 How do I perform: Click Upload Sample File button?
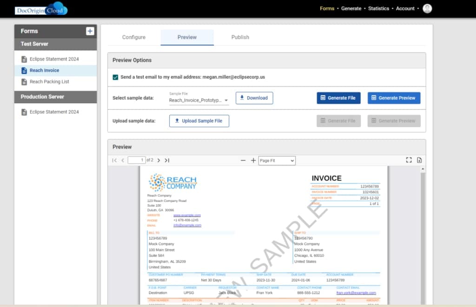pyautogui.click(x=199, y=121)
